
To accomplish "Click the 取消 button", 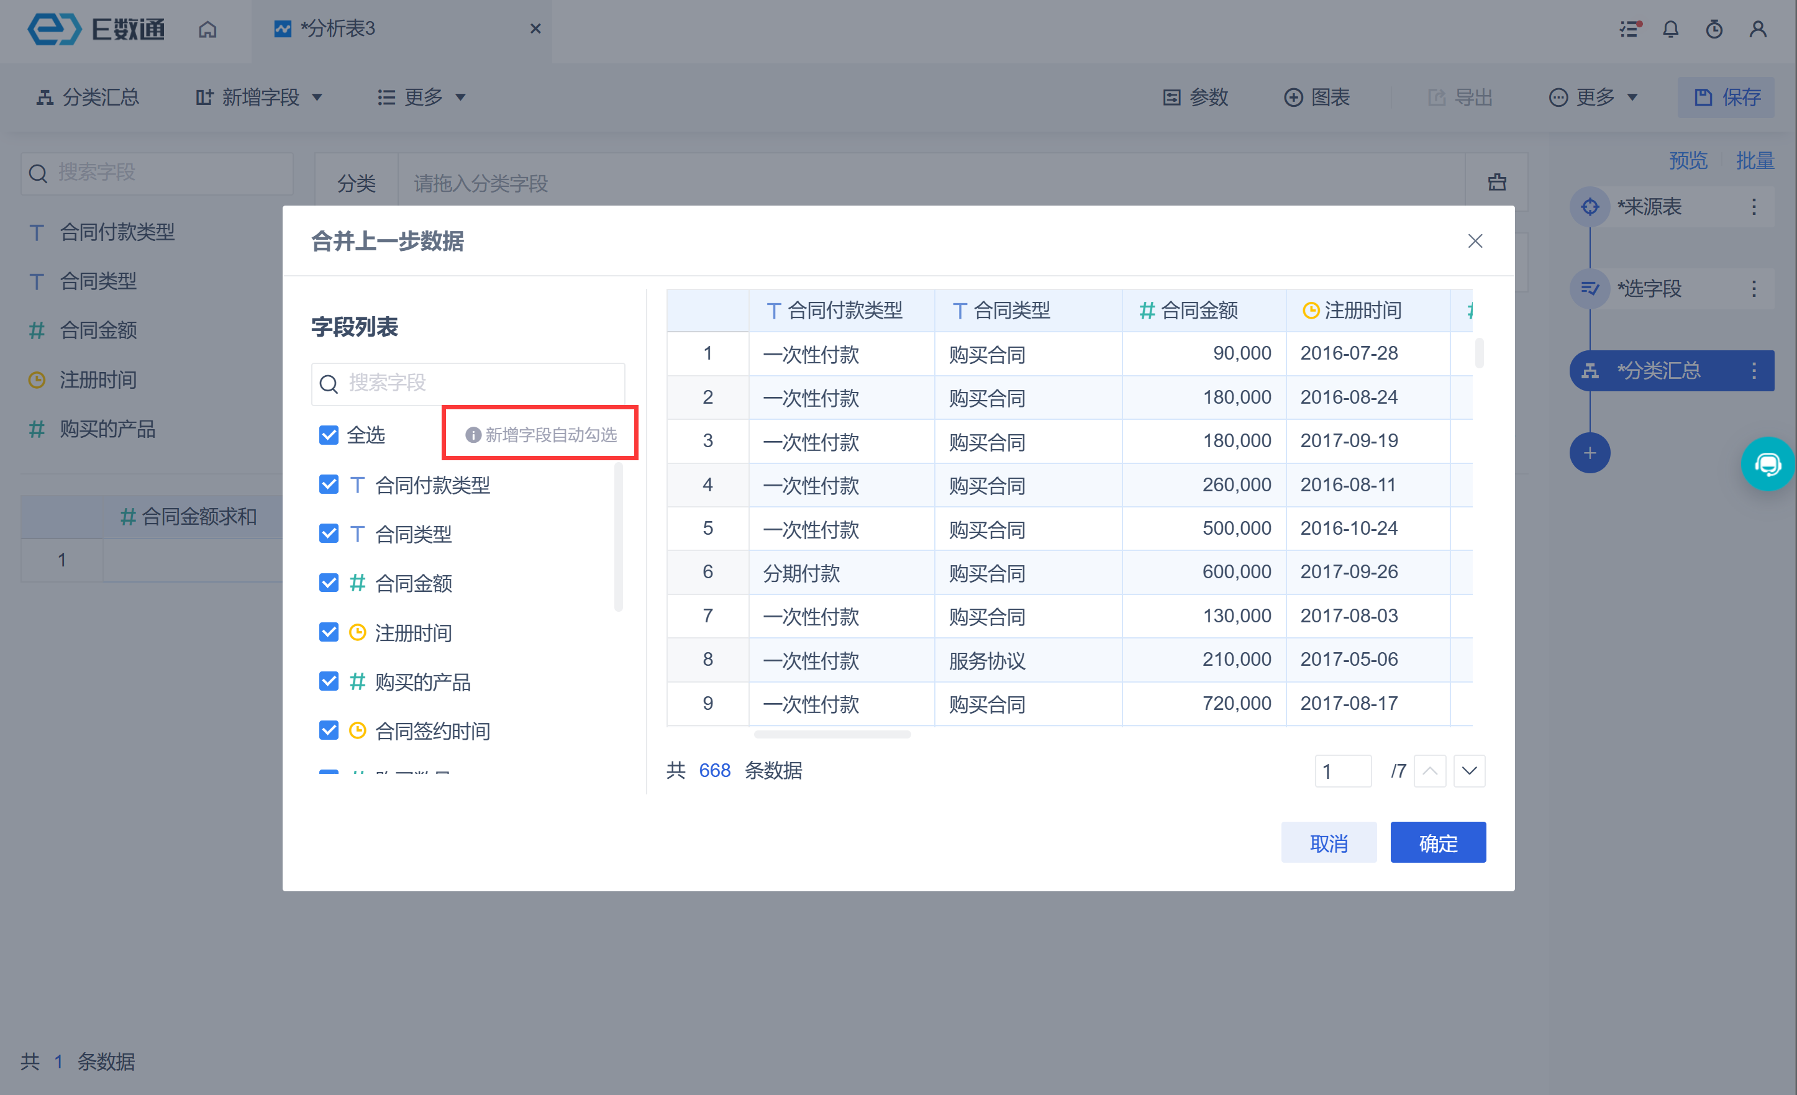I will tap(1328, 843).
